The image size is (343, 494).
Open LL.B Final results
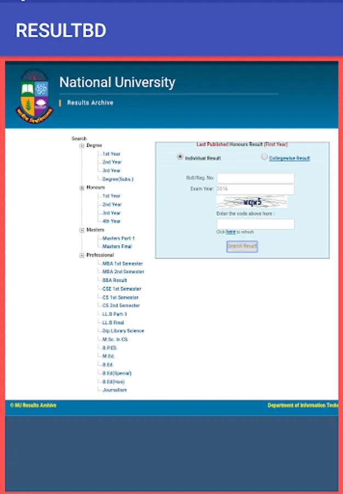coord(113,323)
